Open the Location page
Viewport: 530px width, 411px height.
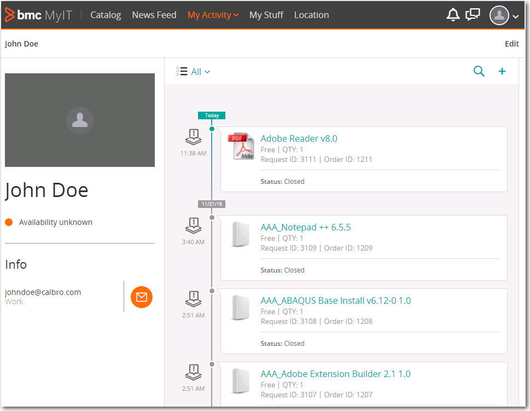pos(311,15)
